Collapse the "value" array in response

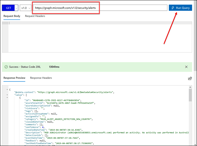(x=6, y=95)
